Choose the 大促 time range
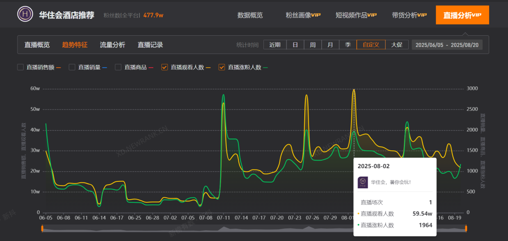 click(x=397, y=45)
